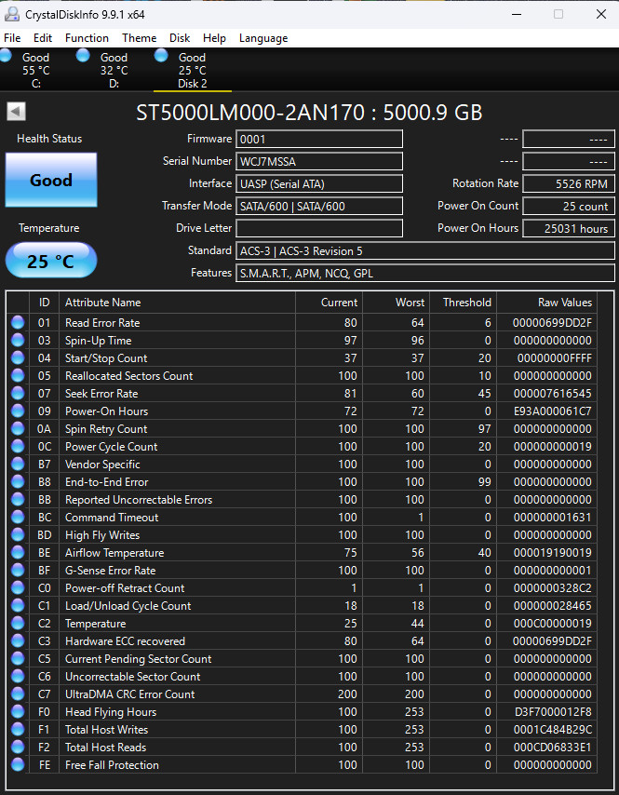The width and height of the screenshot is (619, 795).
Task: Click the ID column header
Action: [44, 303]
